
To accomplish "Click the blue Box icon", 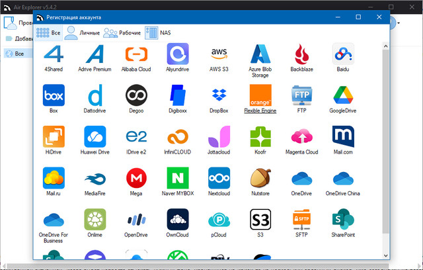I will coord(54,95).
